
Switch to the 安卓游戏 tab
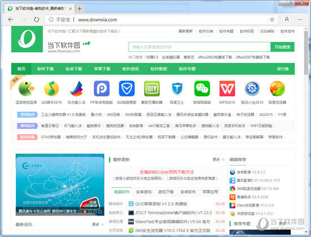click(144, 192)
